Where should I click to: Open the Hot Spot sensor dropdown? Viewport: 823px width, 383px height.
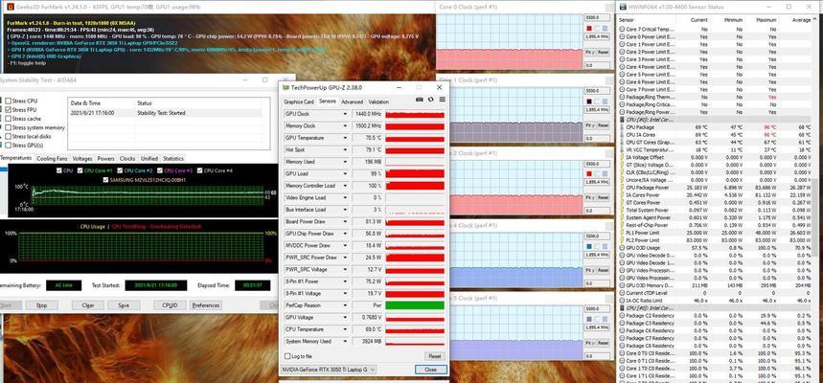(345, 150)
